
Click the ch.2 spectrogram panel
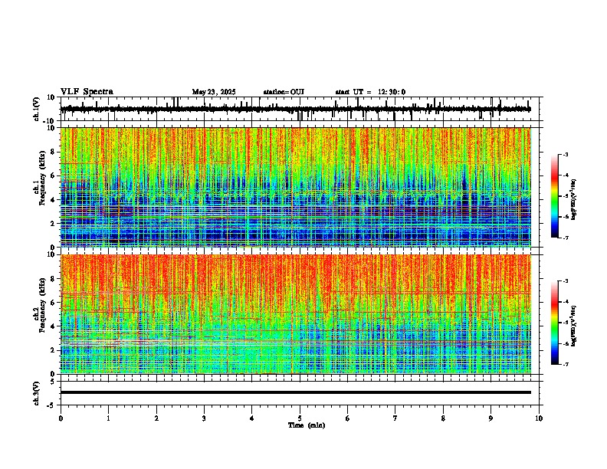pos(296,314)
